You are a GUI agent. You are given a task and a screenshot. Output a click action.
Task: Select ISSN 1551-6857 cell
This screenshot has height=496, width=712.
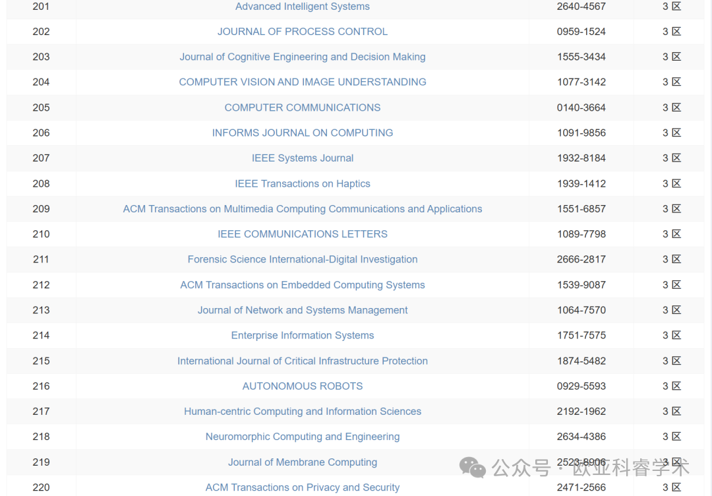581,209
